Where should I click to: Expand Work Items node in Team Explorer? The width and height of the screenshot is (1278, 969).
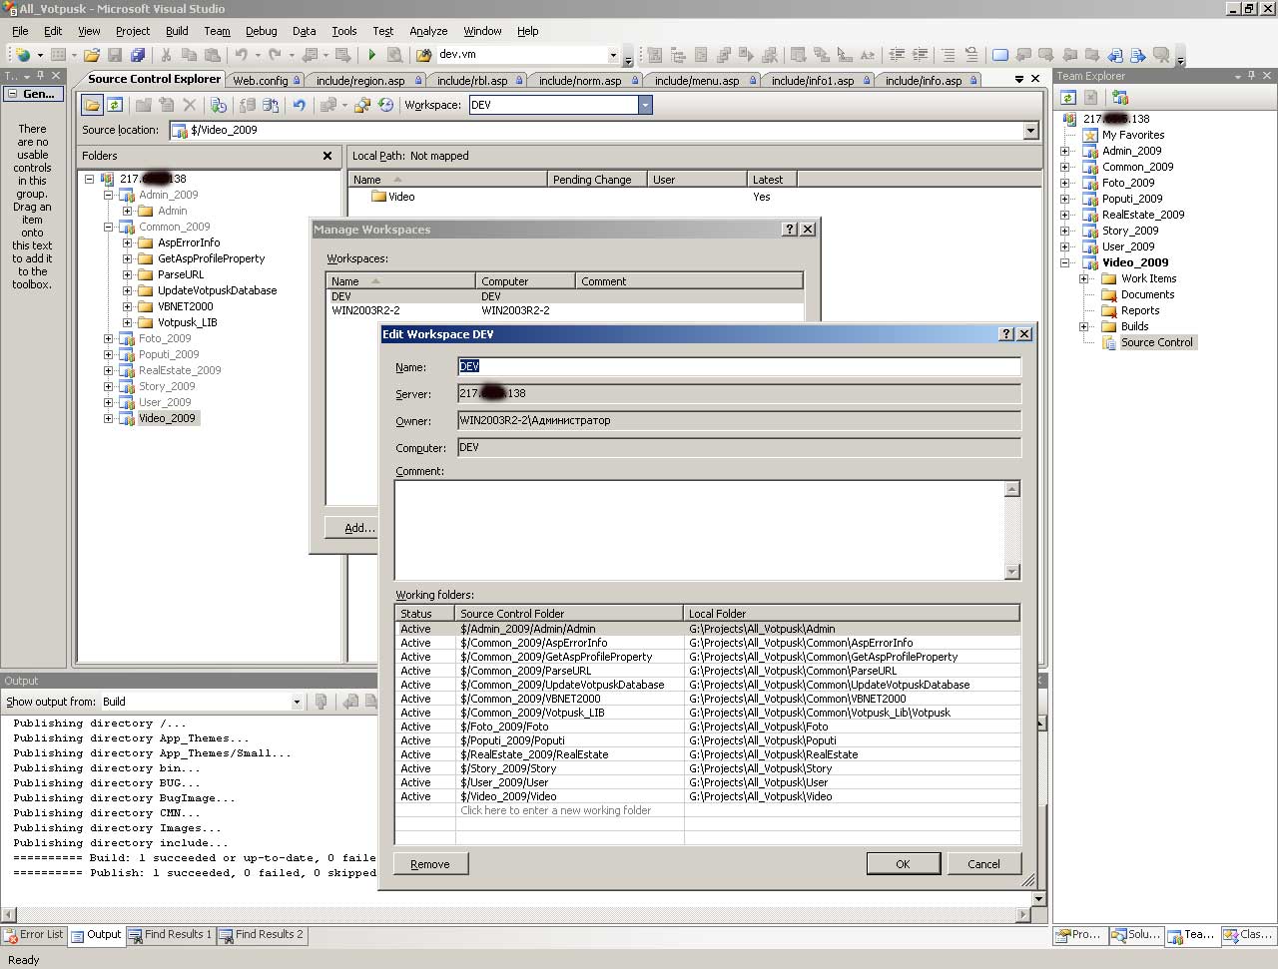1083,278
